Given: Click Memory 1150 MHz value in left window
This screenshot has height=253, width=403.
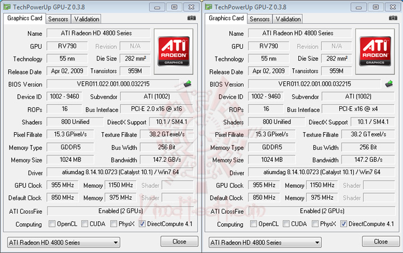Looking at the screenshot, I should click(121, 185).
